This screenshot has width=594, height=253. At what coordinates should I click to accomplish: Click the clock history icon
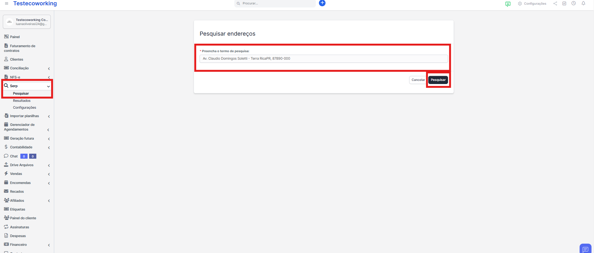pos(574,3)
